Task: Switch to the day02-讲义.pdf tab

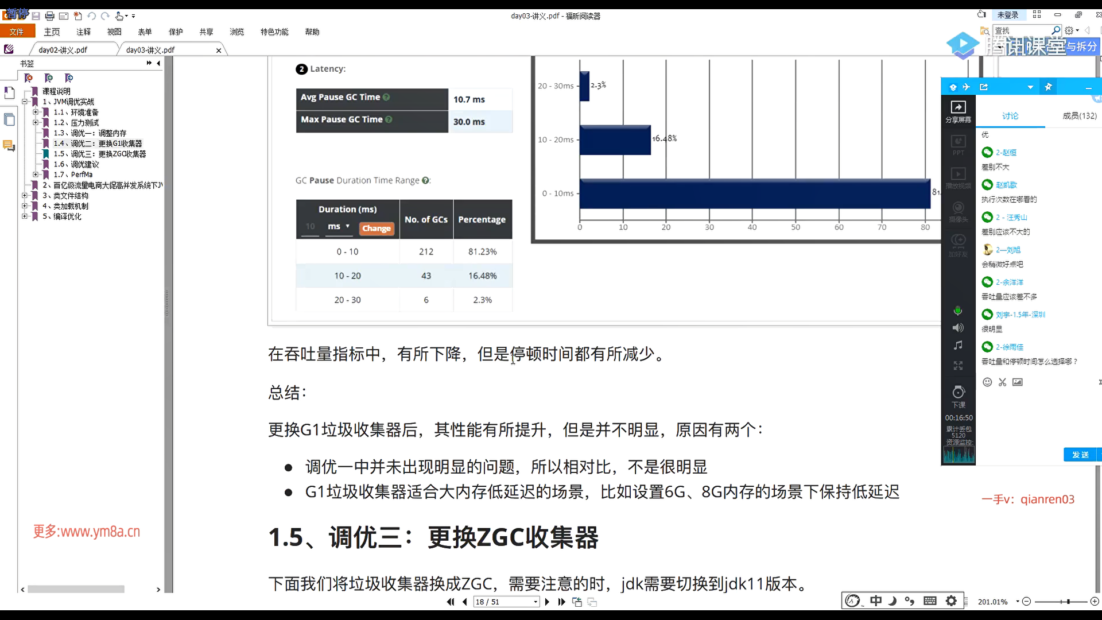Action: (x=63, y=50)
